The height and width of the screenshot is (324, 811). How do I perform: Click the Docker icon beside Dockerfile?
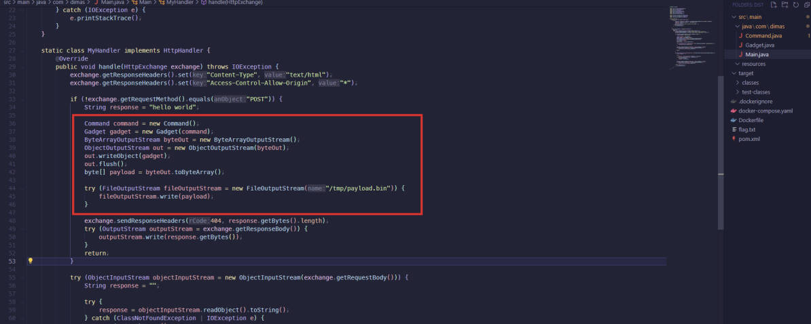click(x=734, y=120)
